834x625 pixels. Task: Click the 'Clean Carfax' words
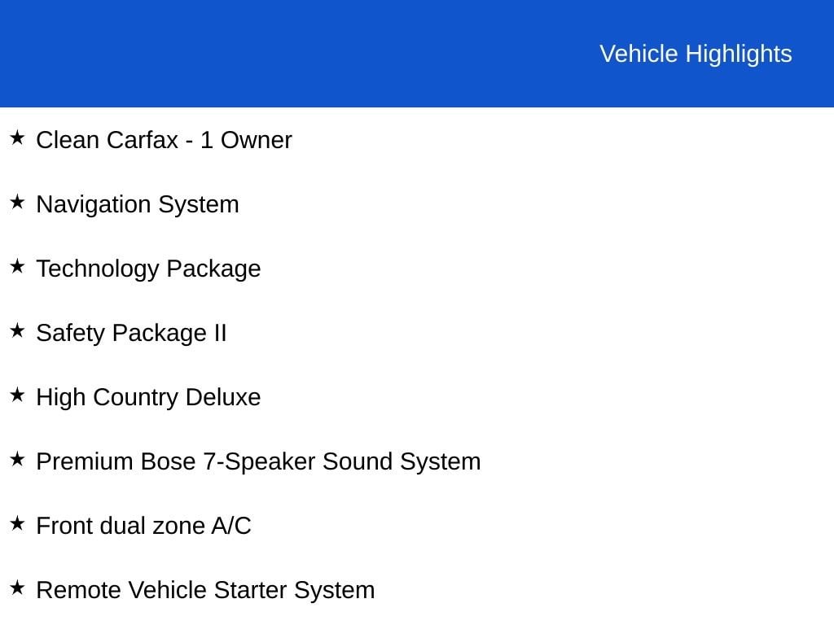(107, 140)
